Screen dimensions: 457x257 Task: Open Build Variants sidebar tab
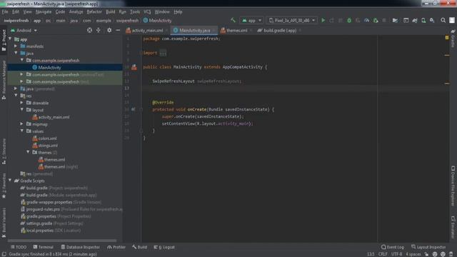4,223
